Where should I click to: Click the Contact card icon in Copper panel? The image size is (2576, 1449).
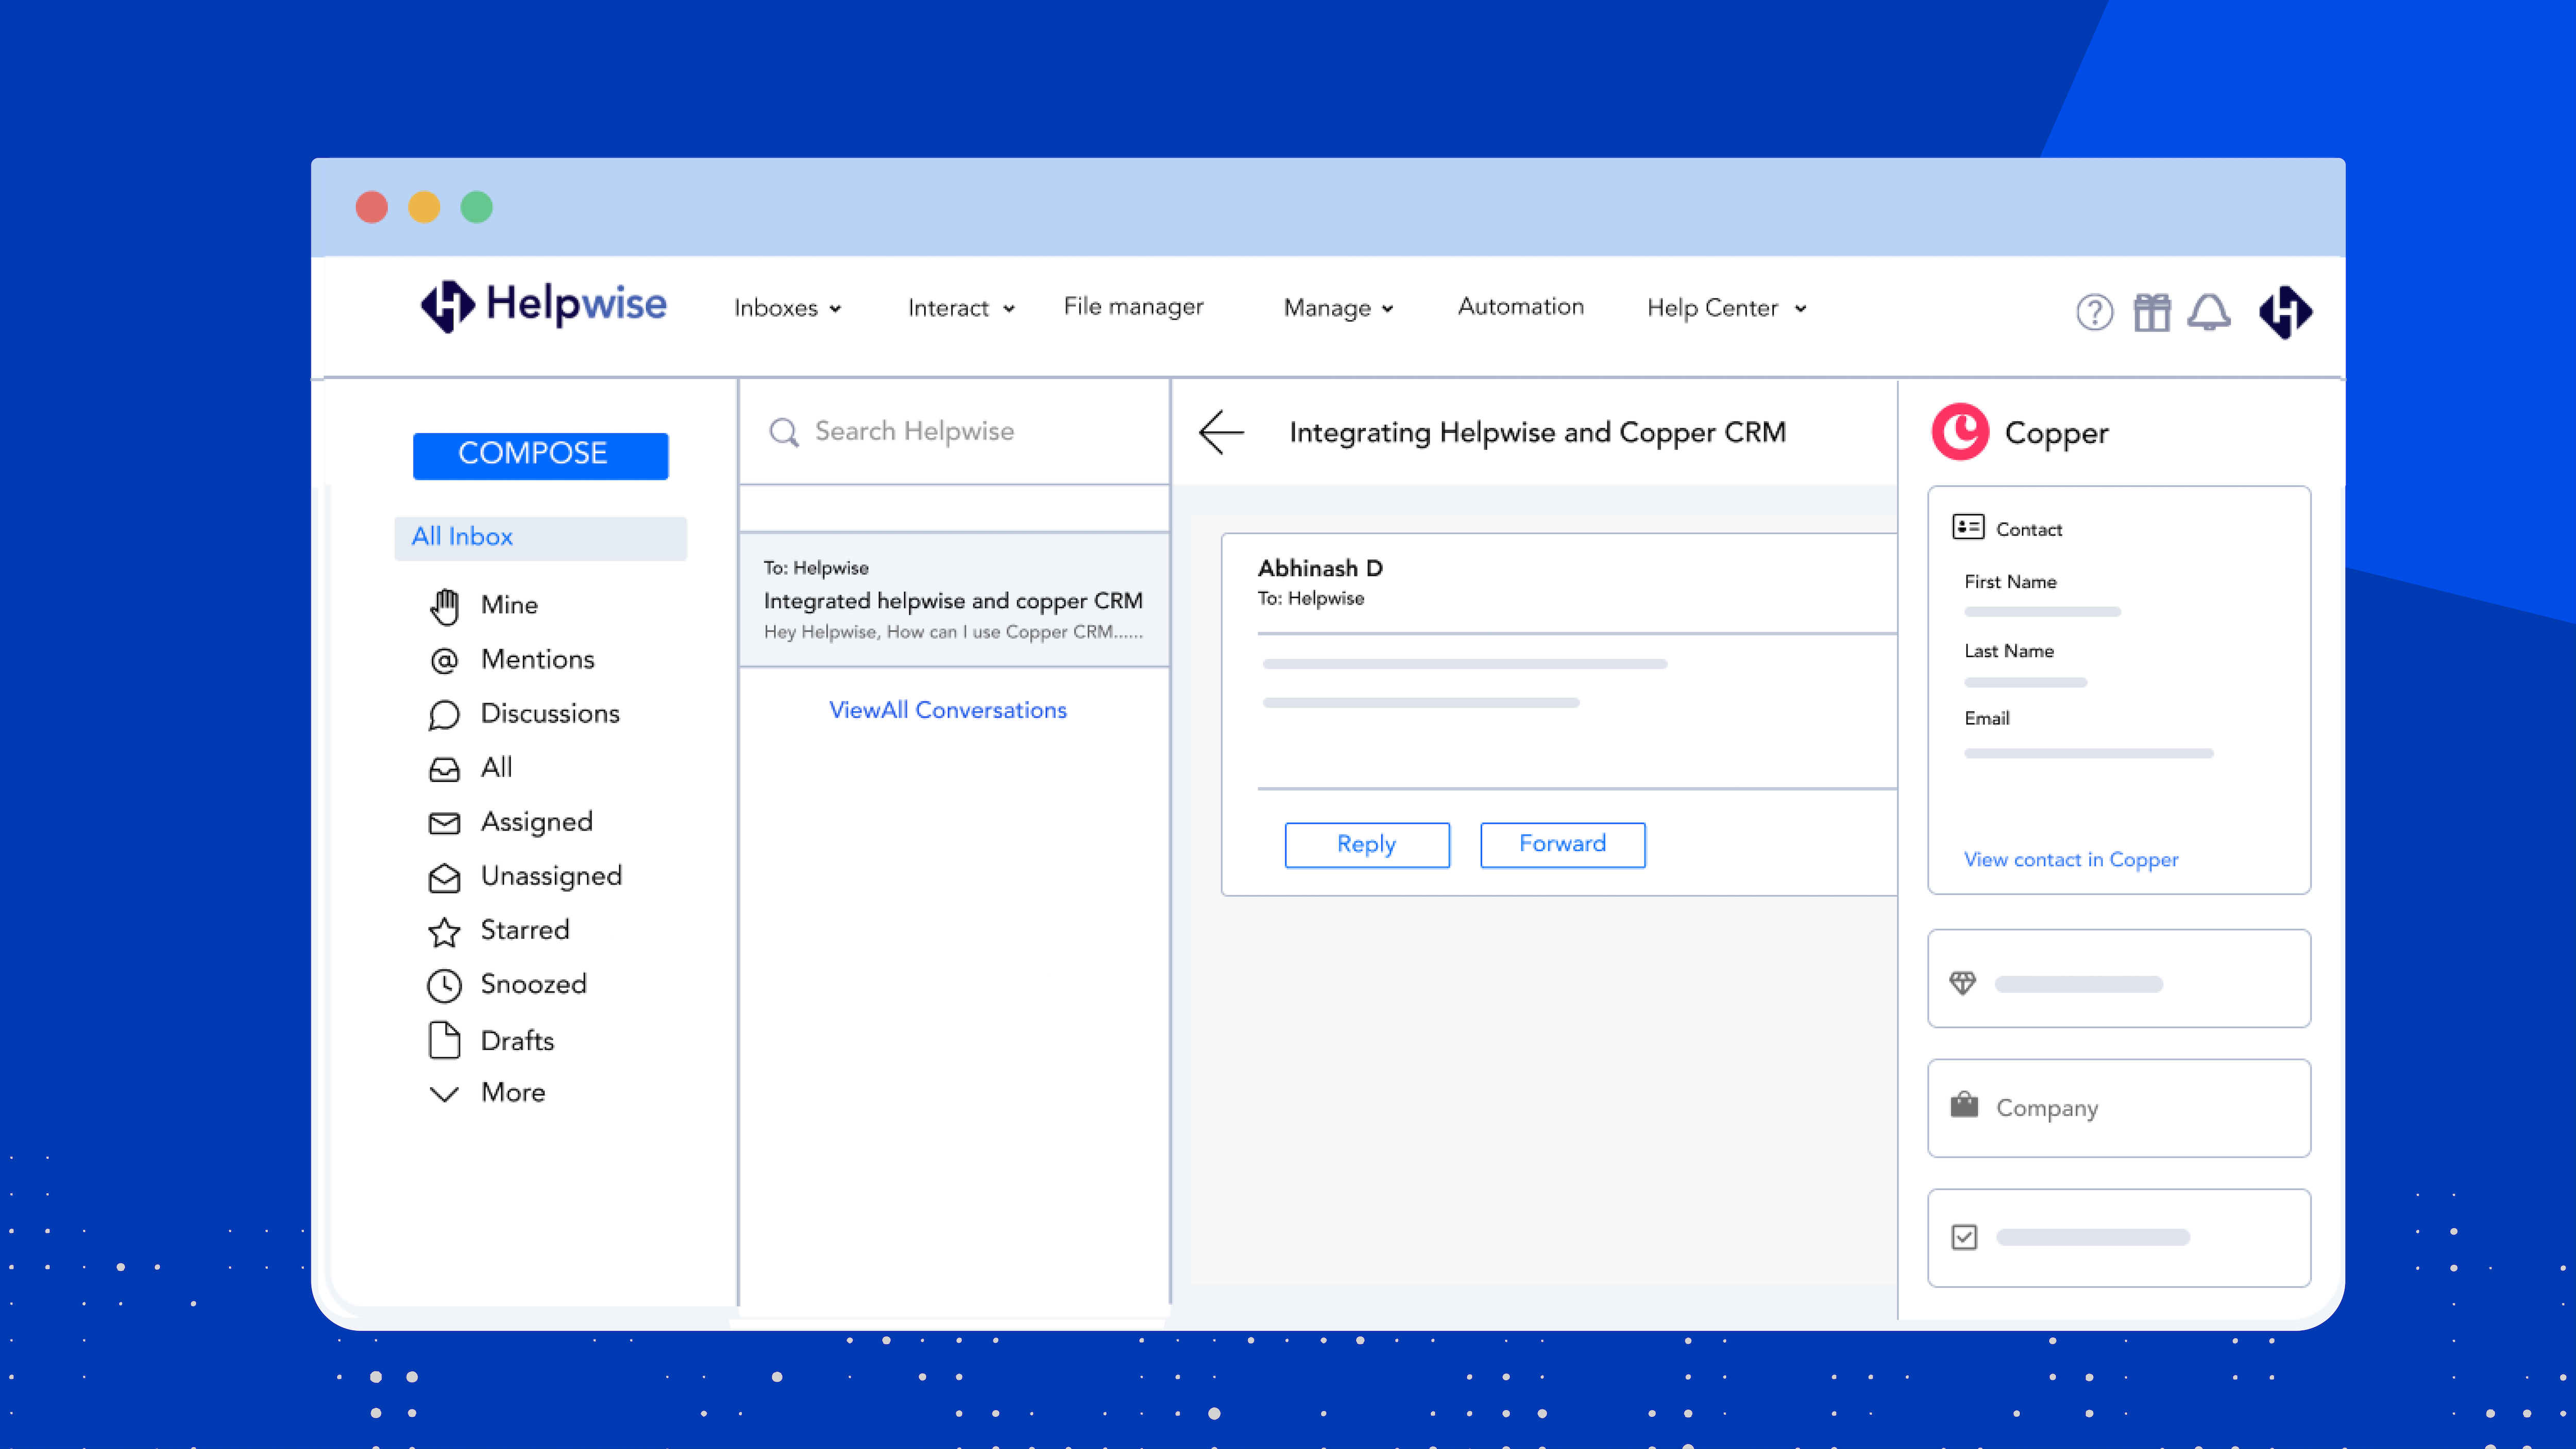click(x=1968, y=527)
